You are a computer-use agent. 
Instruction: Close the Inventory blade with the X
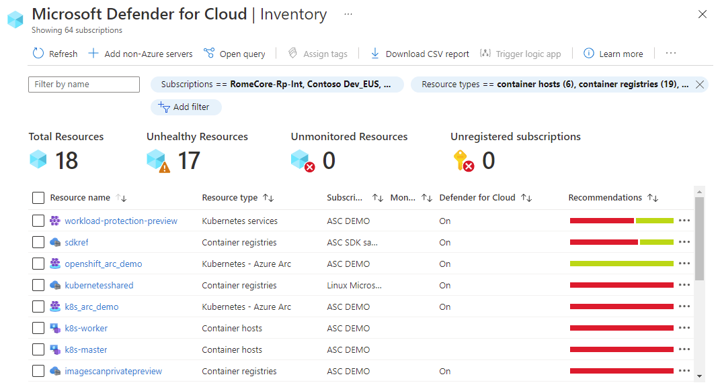(x=702, y=14)
